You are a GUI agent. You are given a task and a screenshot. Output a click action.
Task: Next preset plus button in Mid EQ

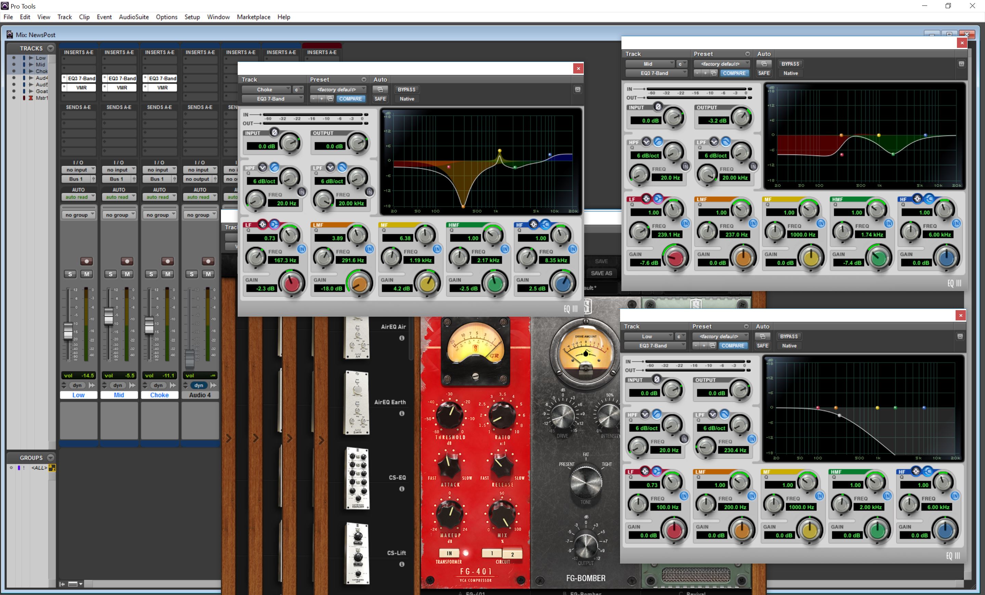[705, 73]
